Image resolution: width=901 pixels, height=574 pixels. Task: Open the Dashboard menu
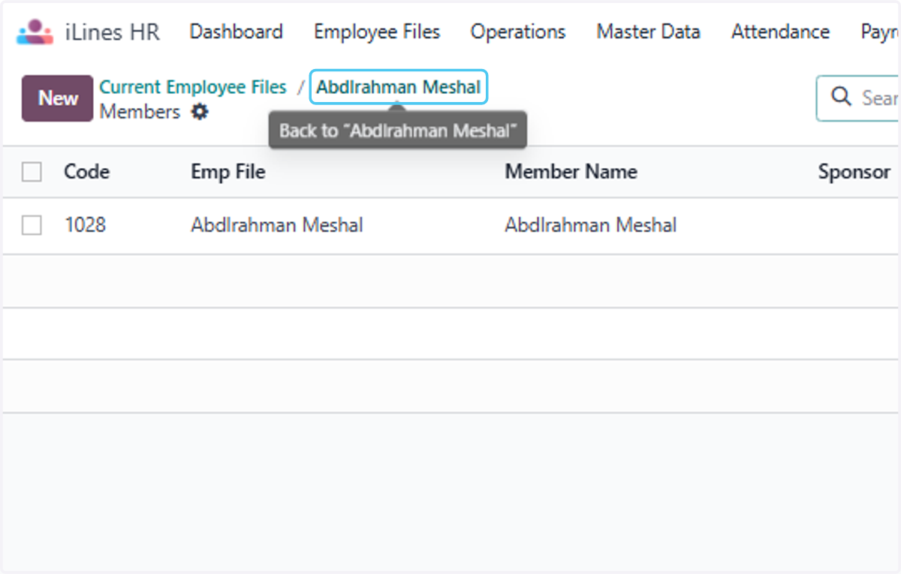tap(236, 32)
